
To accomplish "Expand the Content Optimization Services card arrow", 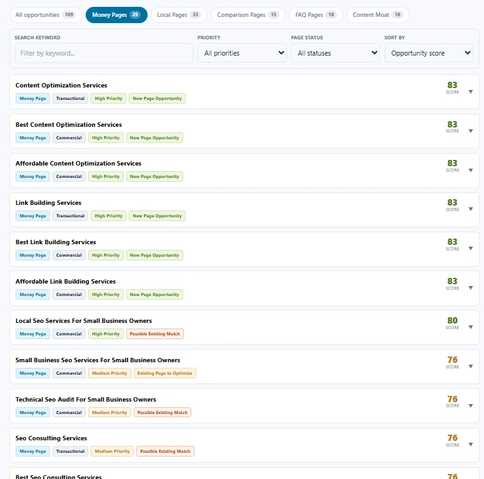I will [470, 92].
